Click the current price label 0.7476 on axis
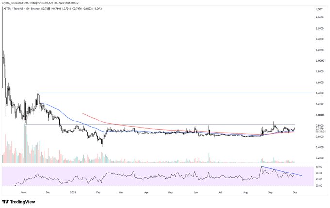This screenshot has height=208, width=330. coord(319,129)
